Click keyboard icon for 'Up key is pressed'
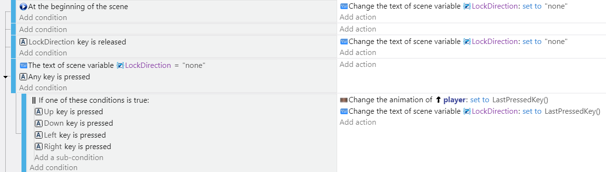The height and width of the screenshot is (172, 606). (39, 112)
